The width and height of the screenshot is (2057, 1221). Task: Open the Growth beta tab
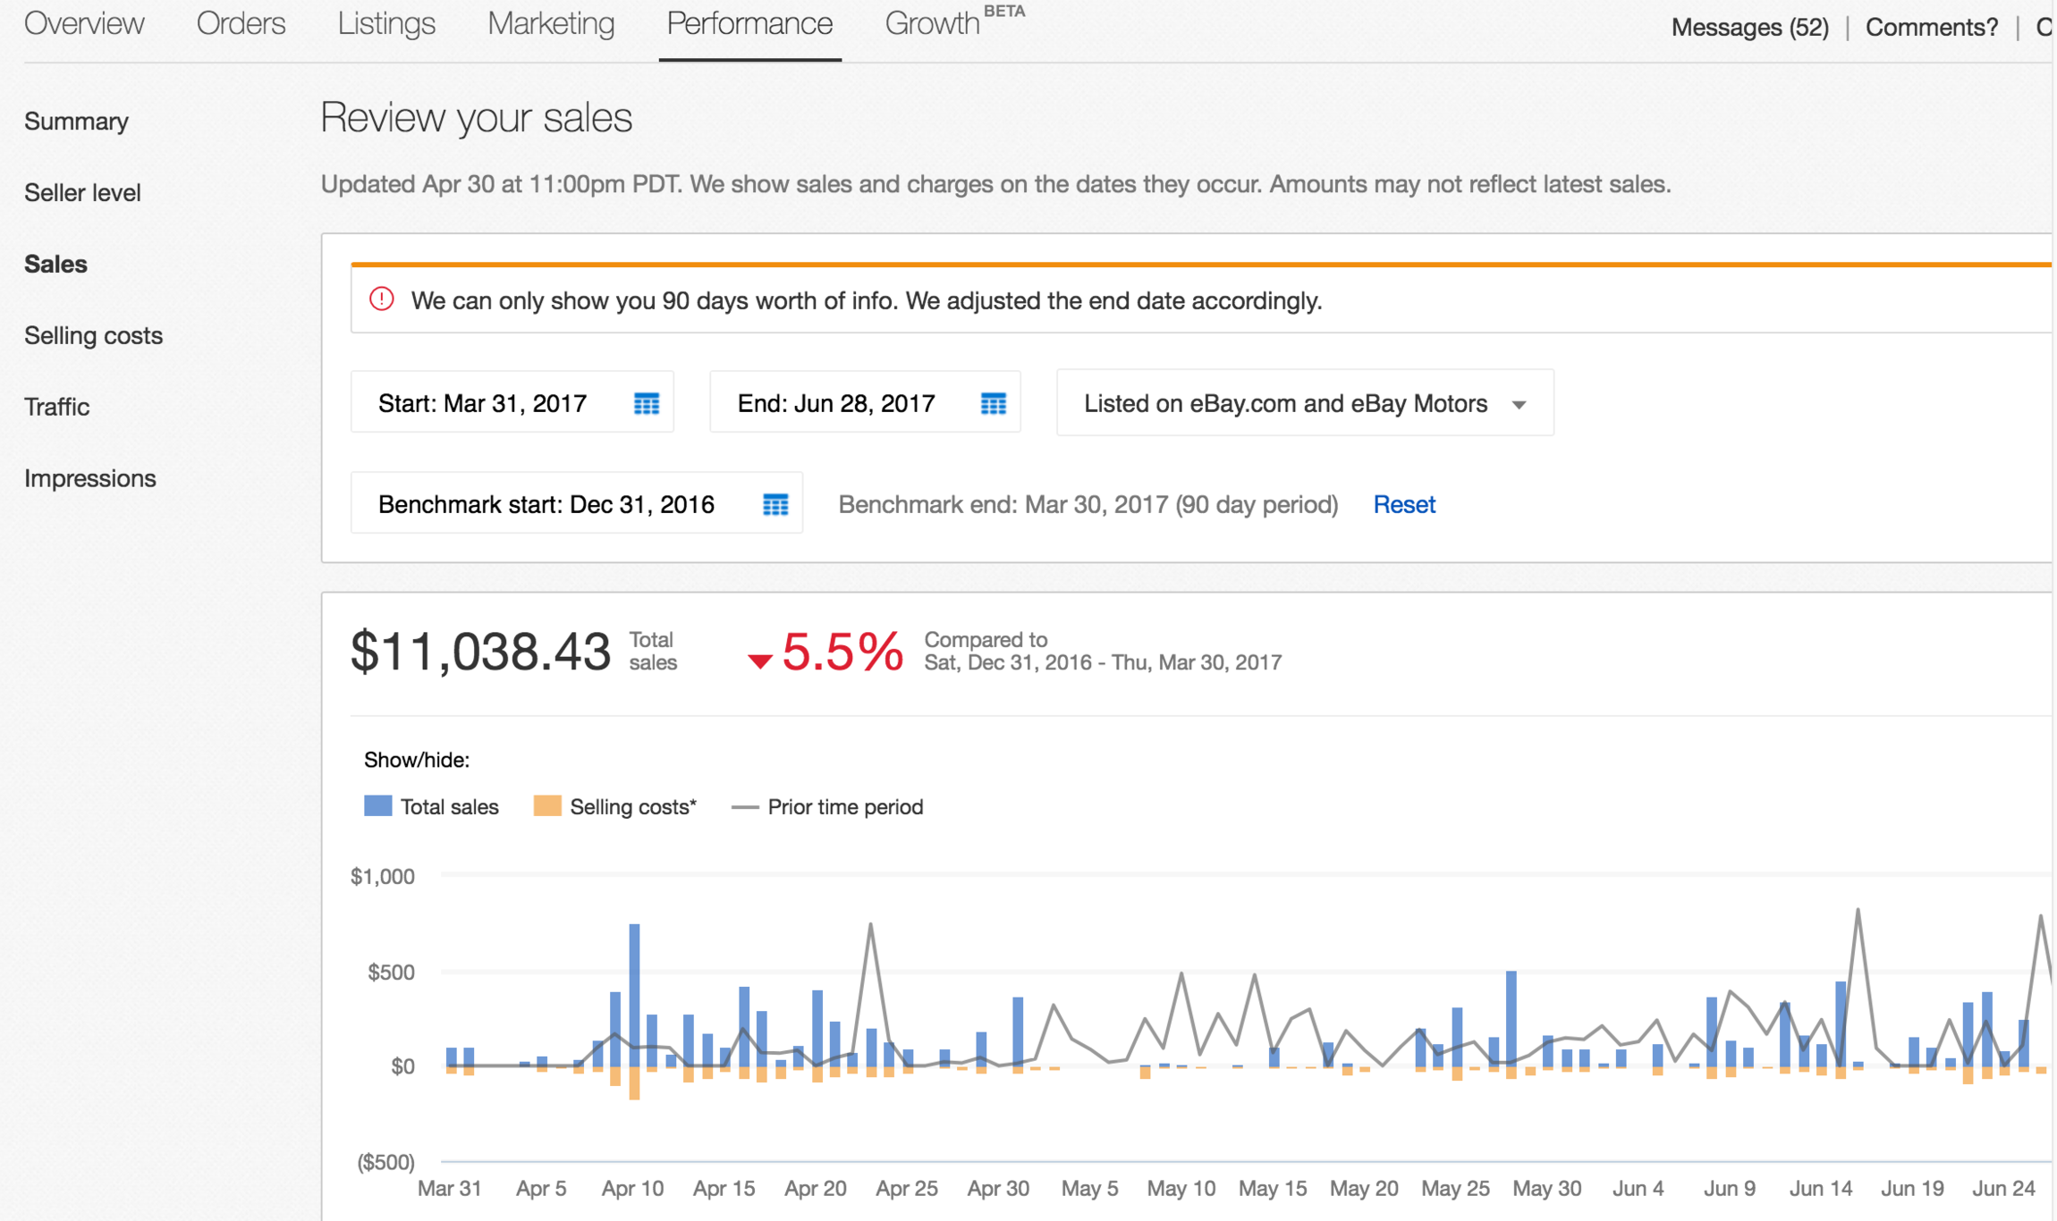pyautogui.click(x=933, y=24)
